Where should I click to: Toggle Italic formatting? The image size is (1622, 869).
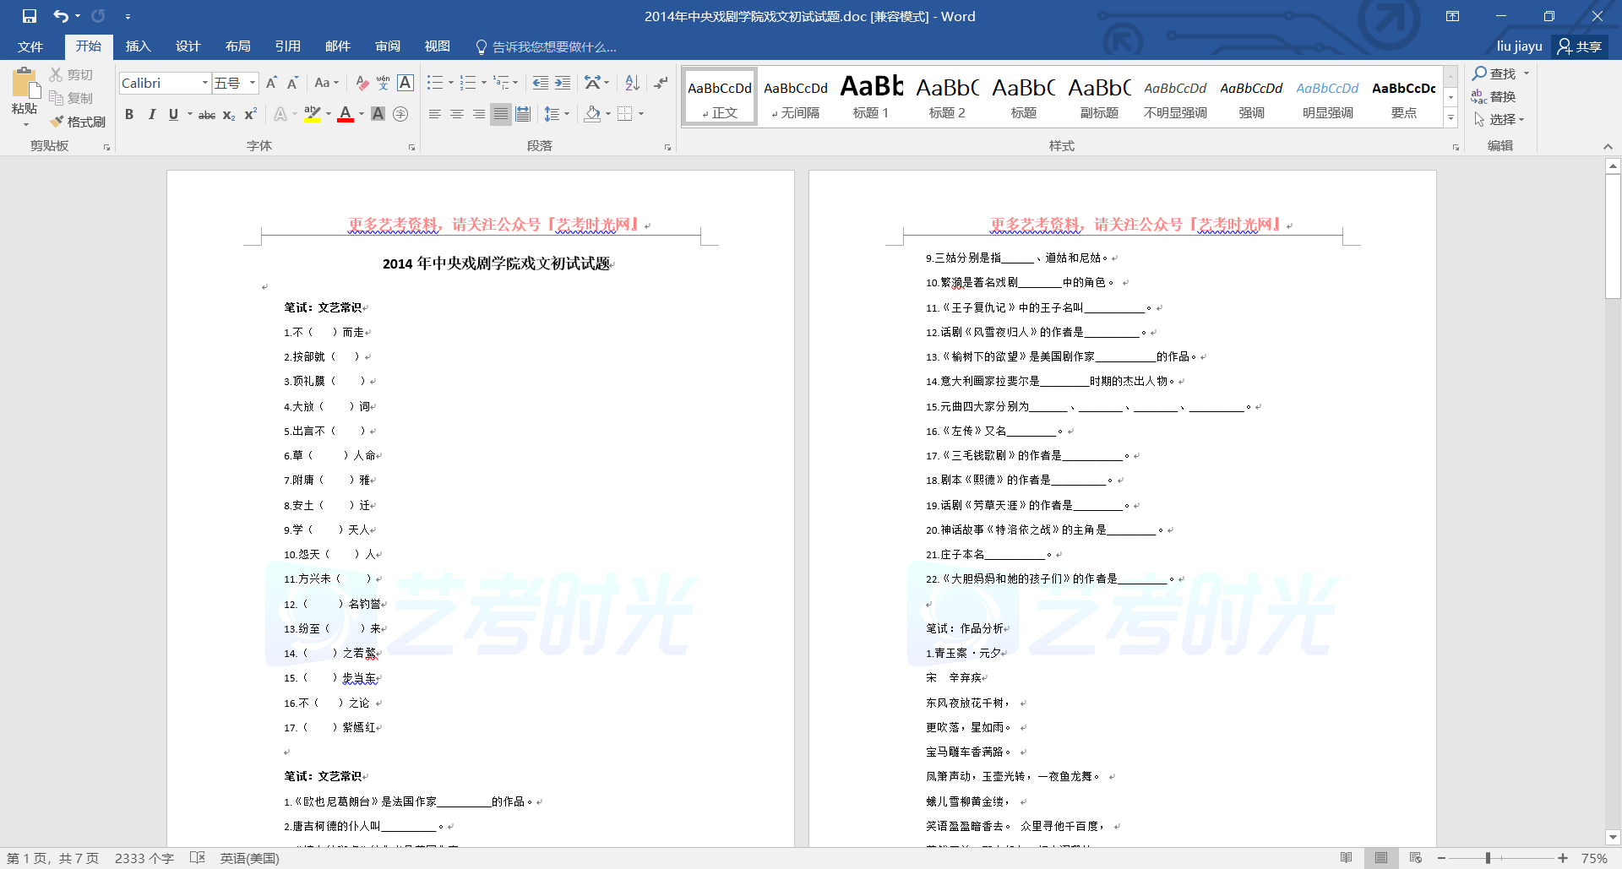(151, 114)
